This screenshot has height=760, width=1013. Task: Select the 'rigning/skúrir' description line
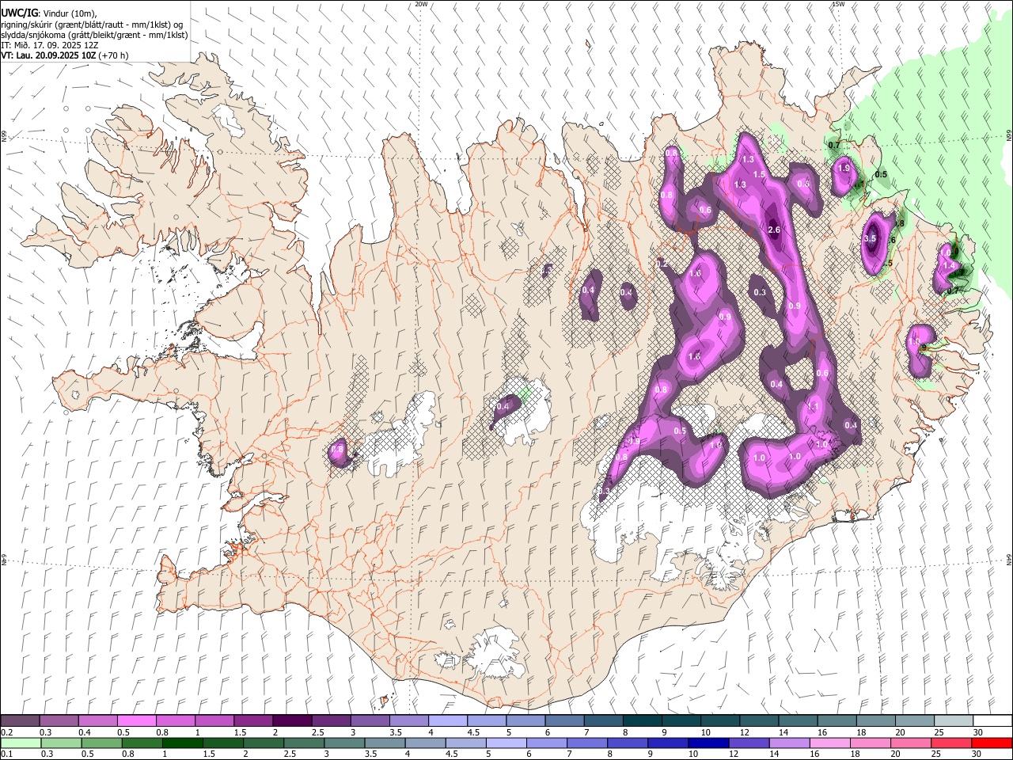pos(92,25)
